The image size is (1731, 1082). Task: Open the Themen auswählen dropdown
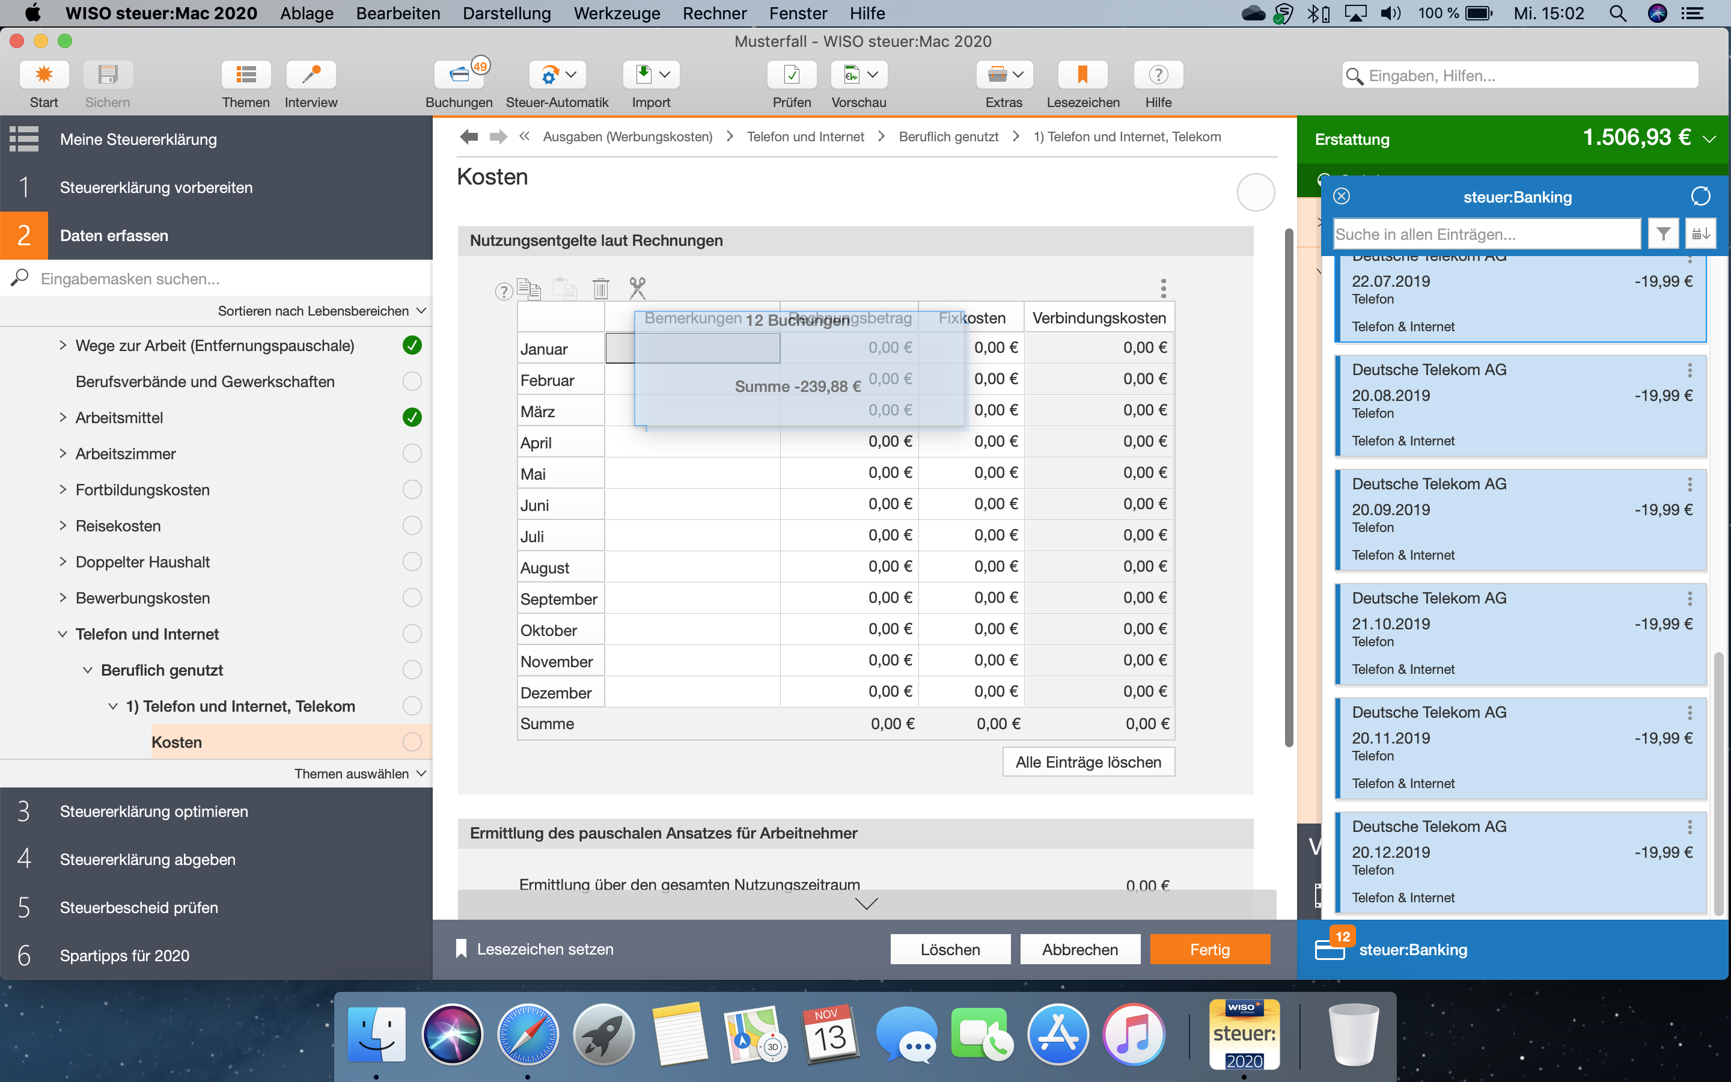pyautogui.click(x=360, y=774)
